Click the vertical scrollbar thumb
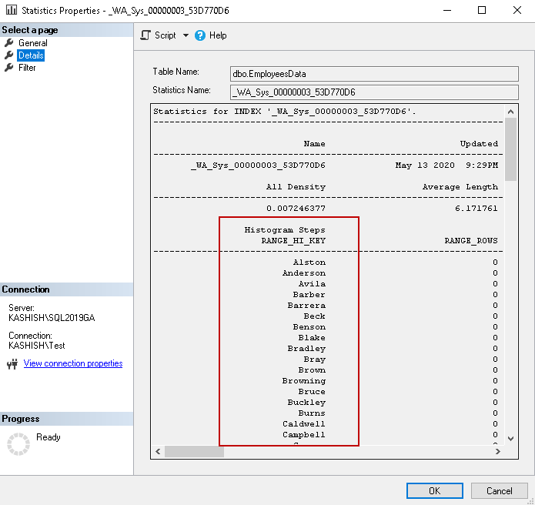This screenshot has height=505, width=535. [x=511, y=149]
